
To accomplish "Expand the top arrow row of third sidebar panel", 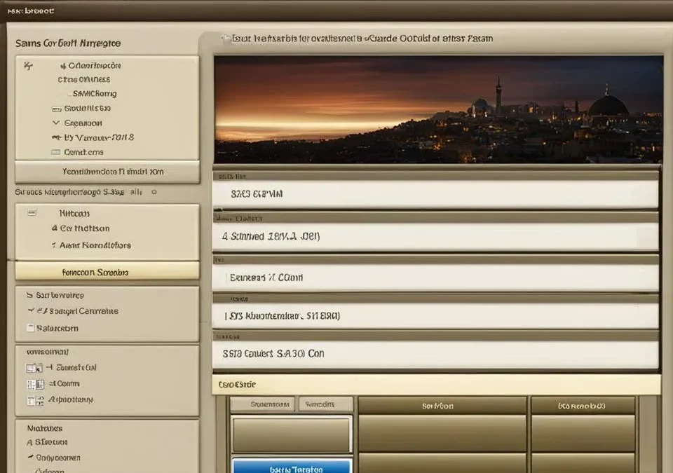I will click(29, 295).
